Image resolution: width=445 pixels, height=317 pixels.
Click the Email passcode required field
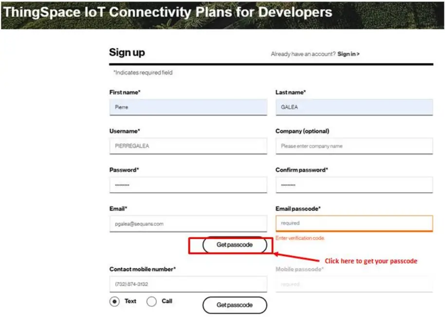coord(353,223)
